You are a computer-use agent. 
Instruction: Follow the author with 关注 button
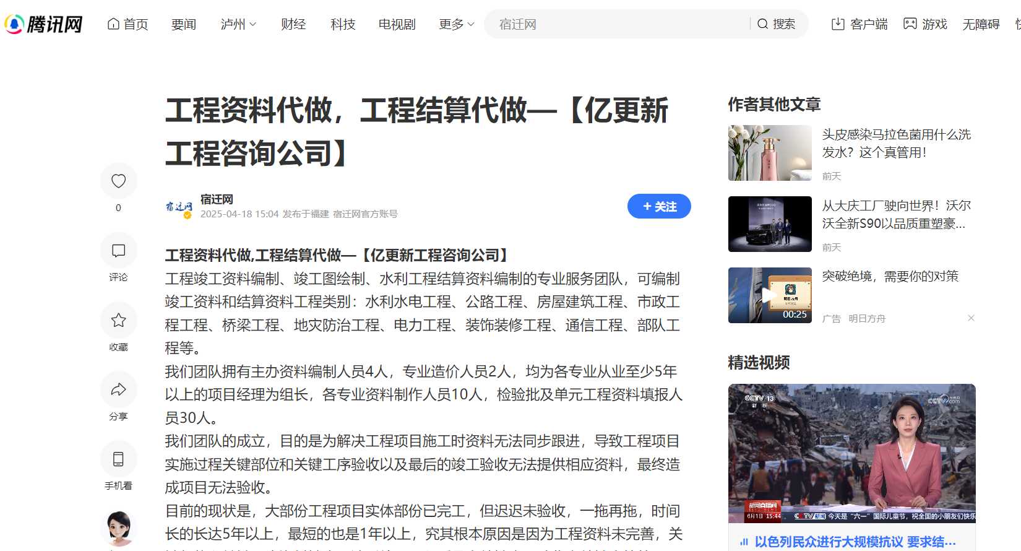tap(659, 206)
